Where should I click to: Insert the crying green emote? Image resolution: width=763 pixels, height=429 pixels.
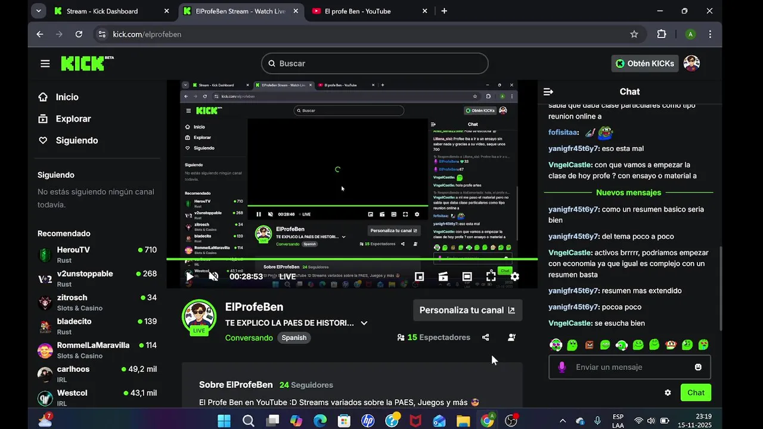coord(703,345)
